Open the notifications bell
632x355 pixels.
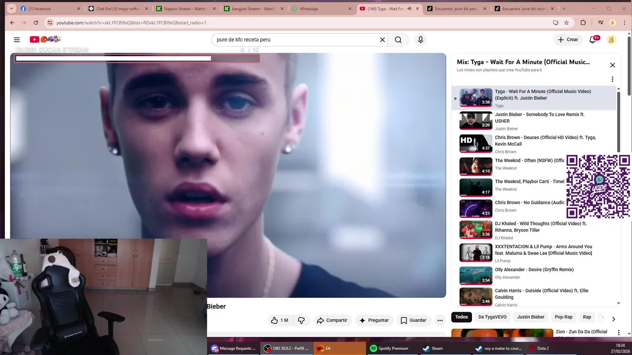pyautogui.click(x=593, y=40)
